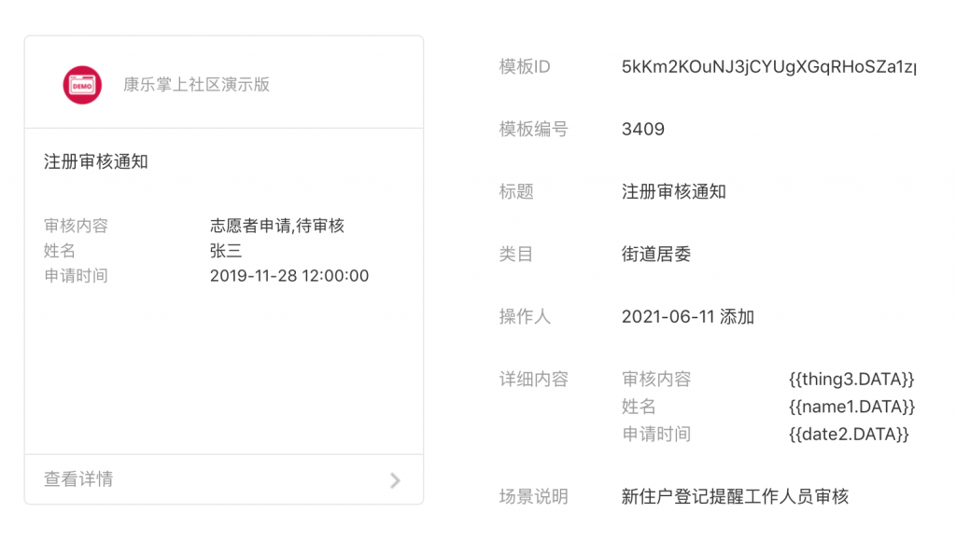Click the operator entry 2021-06-11 添加
Viewport: 956px width, 540px height.
[x=688, y=317]
